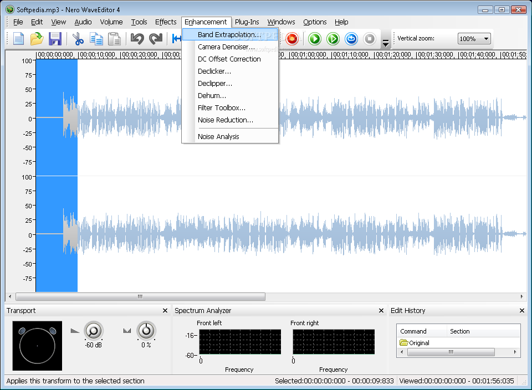Toggle loop playback with the blue loop button
Image resolution: width=532 pixels, height=390 pixels.
(351, 39)
